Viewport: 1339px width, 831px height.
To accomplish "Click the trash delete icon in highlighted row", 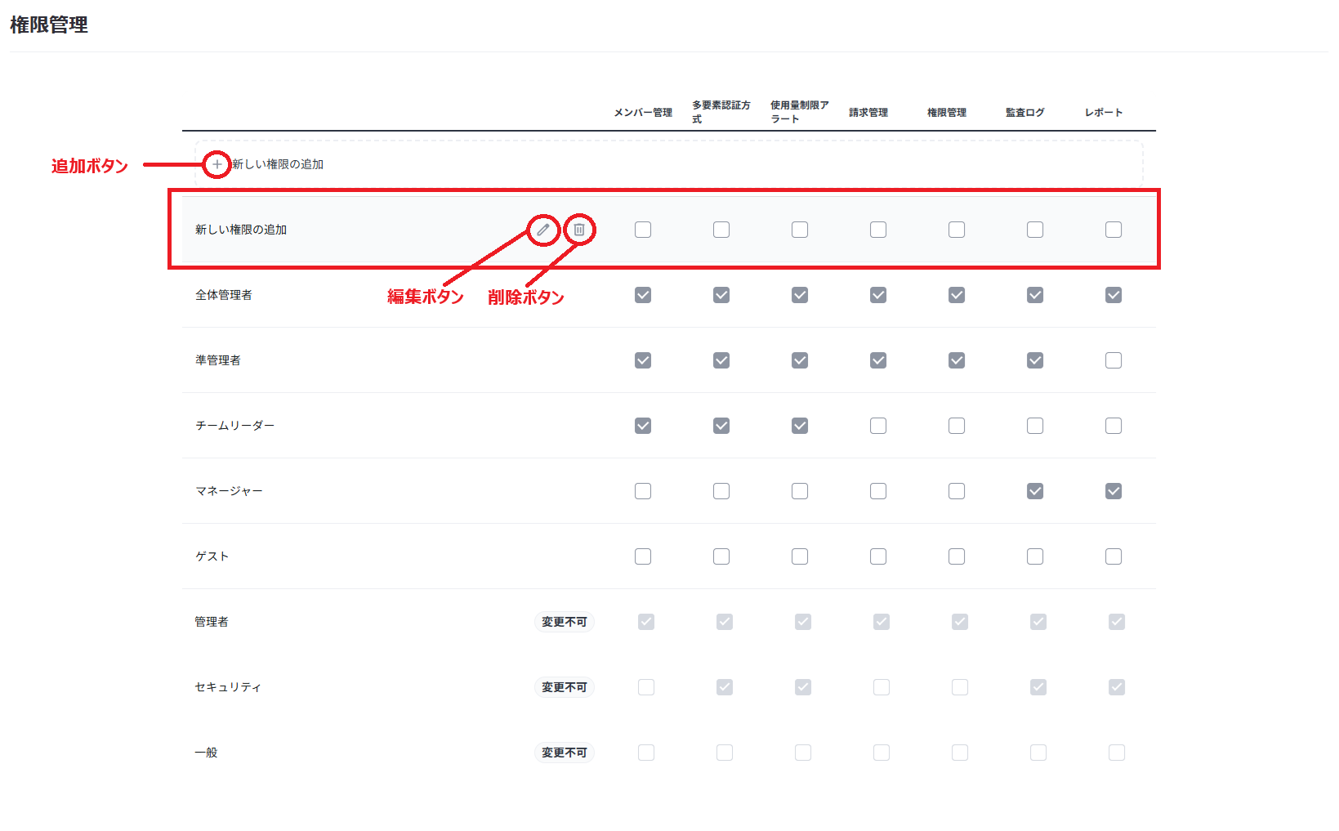I will pyautogui.click(x=579, y=230).
